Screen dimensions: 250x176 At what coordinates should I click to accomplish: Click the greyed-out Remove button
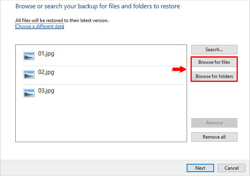(214, 123)
